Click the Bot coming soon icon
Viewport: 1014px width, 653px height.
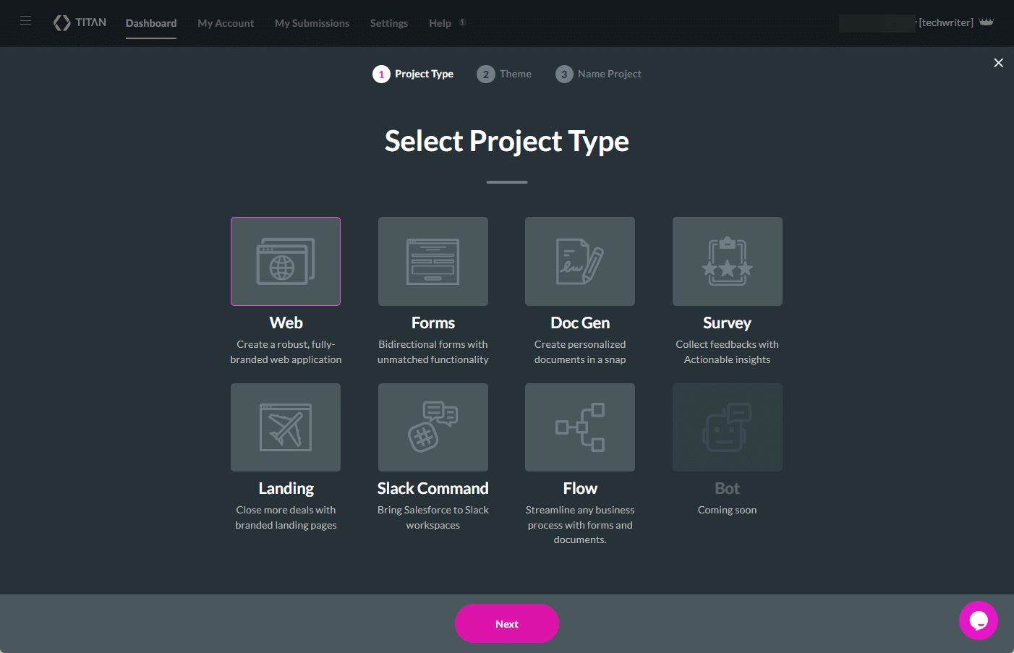point(728,427)
